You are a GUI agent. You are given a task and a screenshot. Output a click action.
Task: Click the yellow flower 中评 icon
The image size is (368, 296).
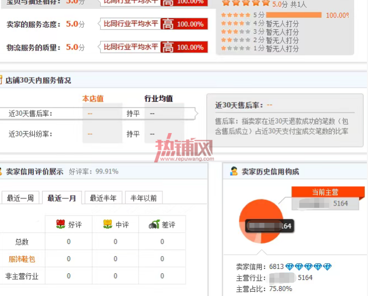[108, 224]
